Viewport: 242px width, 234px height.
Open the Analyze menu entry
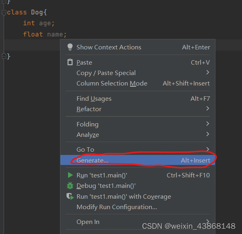coord(138,135)
